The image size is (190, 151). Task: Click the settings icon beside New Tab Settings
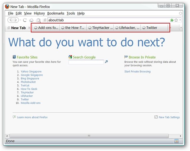coord(156,117)
